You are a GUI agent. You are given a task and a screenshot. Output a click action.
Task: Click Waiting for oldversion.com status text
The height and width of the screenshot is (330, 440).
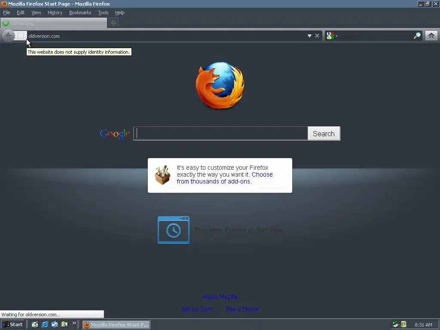tap(31, 315)
